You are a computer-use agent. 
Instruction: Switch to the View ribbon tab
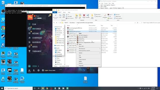pos(69,12)
